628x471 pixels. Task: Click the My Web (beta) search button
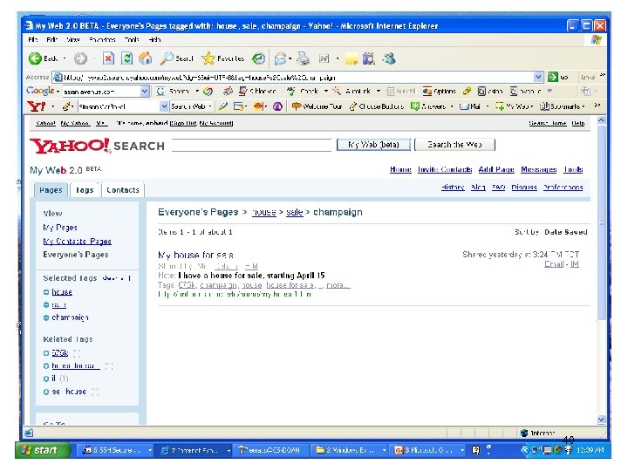tap(373, 145)
